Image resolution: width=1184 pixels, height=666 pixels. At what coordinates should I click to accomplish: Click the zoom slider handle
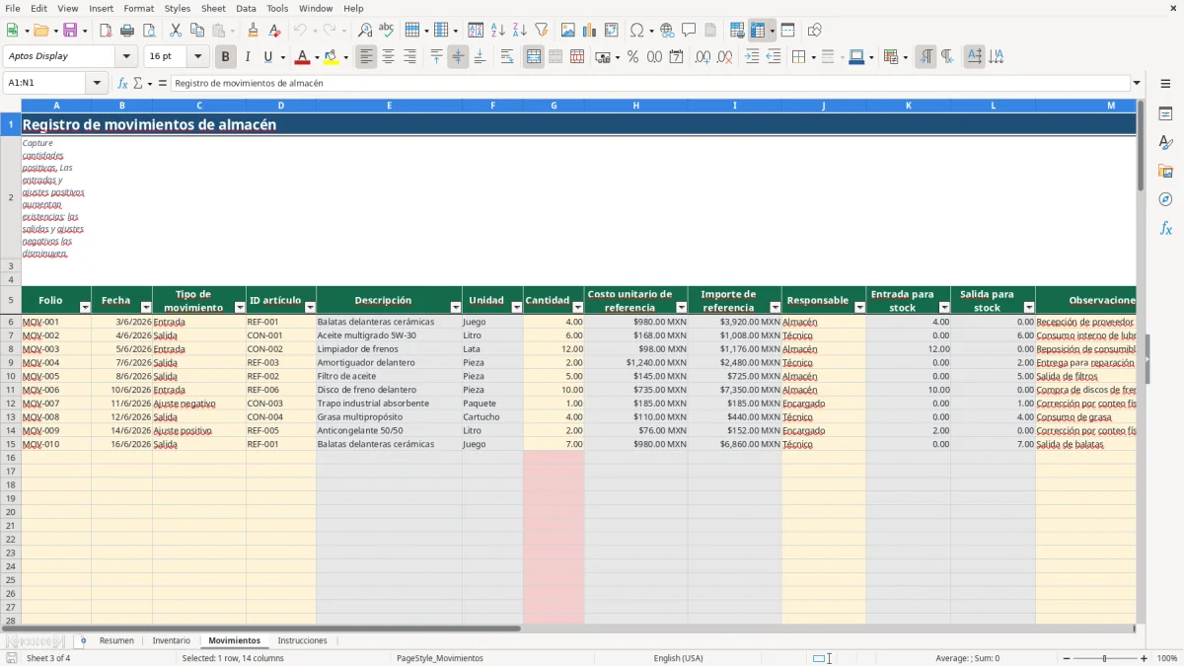coord(1104,658)
